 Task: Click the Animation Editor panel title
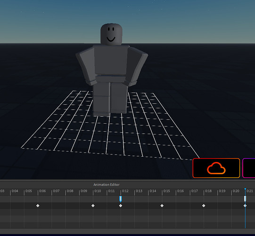[107, 185]
